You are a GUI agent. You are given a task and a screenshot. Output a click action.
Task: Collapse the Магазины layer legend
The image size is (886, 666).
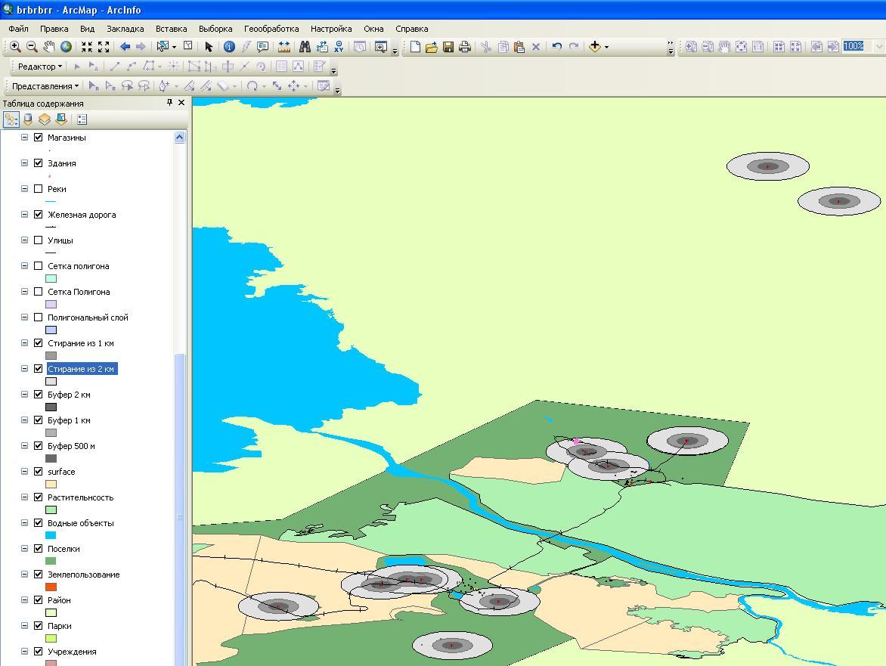[x=24, y=138]
